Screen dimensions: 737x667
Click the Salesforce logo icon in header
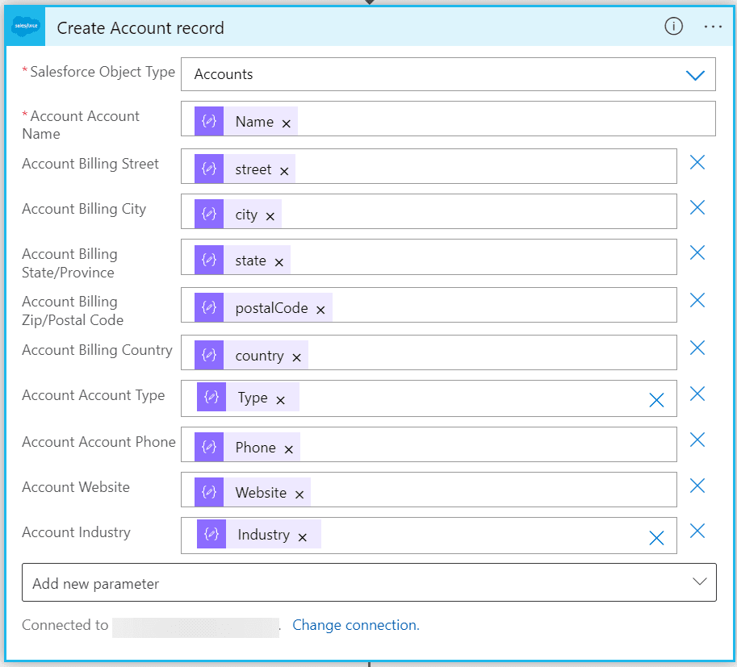[x=26, y=27]
